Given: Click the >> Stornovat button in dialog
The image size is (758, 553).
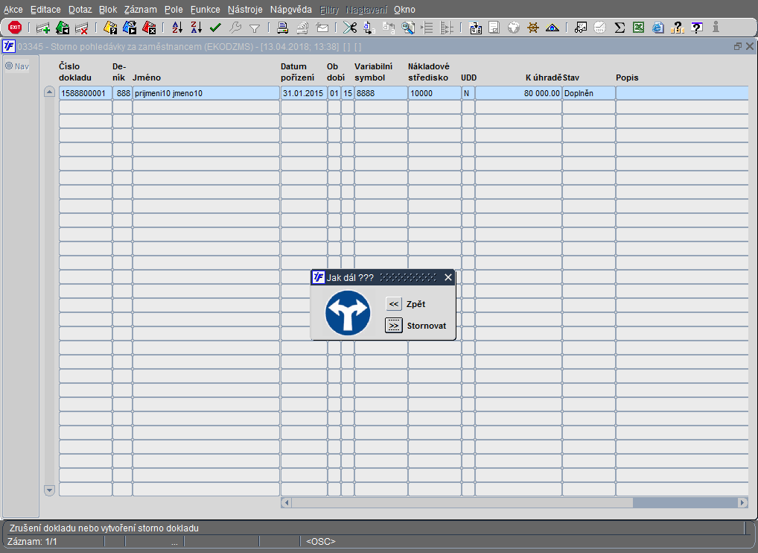Looking at the screenshot, I should (394, 326).
